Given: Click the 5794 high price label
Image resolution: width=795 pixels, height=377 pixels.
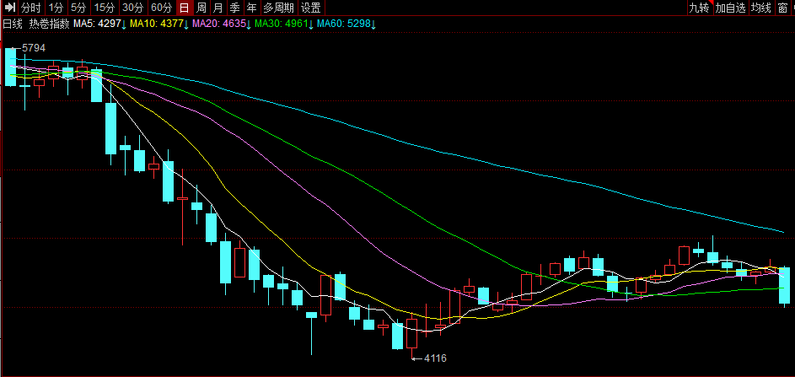Looking at the screenshot, I should click(32, 48).
